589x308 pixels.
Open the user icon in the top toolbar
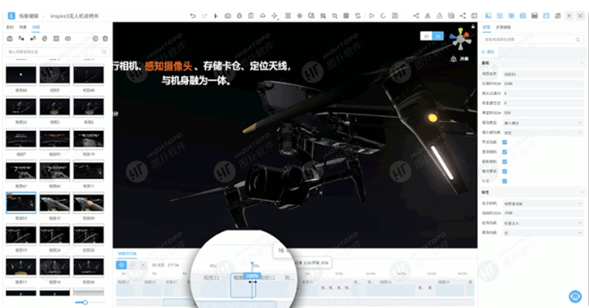(x=428, y=16)
